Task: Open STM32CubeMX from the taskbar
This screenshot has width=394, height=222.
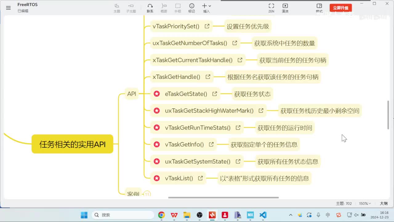Action: click(250, 215)
